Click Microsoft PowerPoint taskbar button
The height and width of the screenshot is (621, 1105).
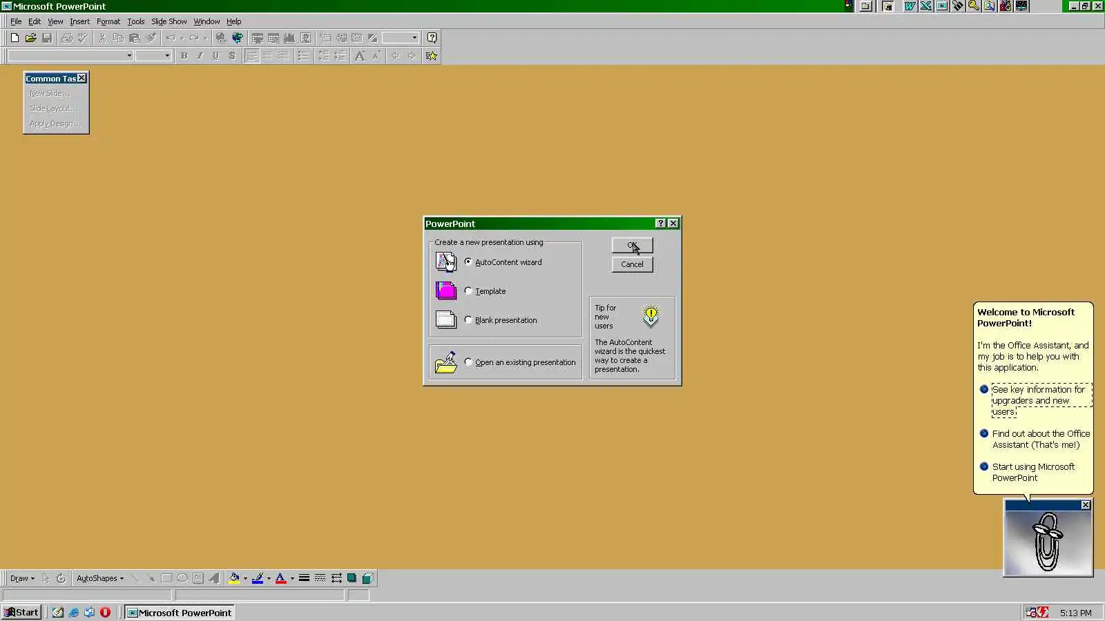[x=180, y=612]
